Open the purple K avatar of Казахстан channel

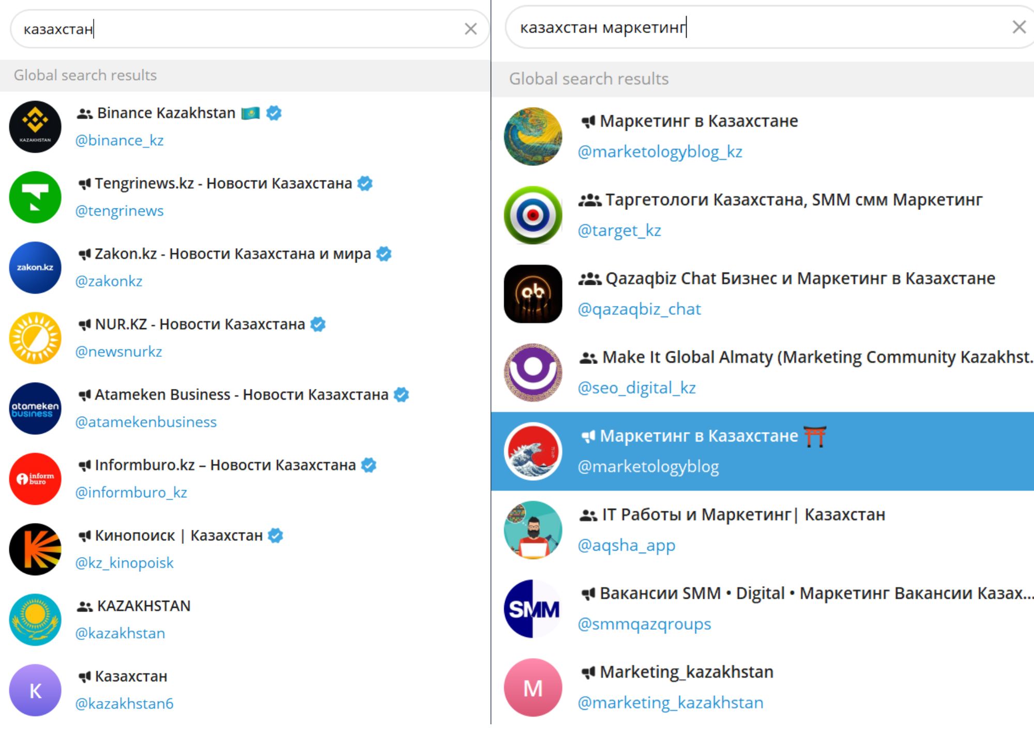point(35,690)
